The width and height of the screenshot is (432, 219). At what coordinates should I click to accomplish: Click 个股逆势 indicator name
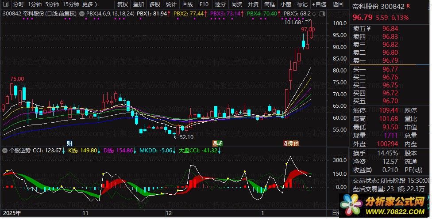click(x=20, y=151)
